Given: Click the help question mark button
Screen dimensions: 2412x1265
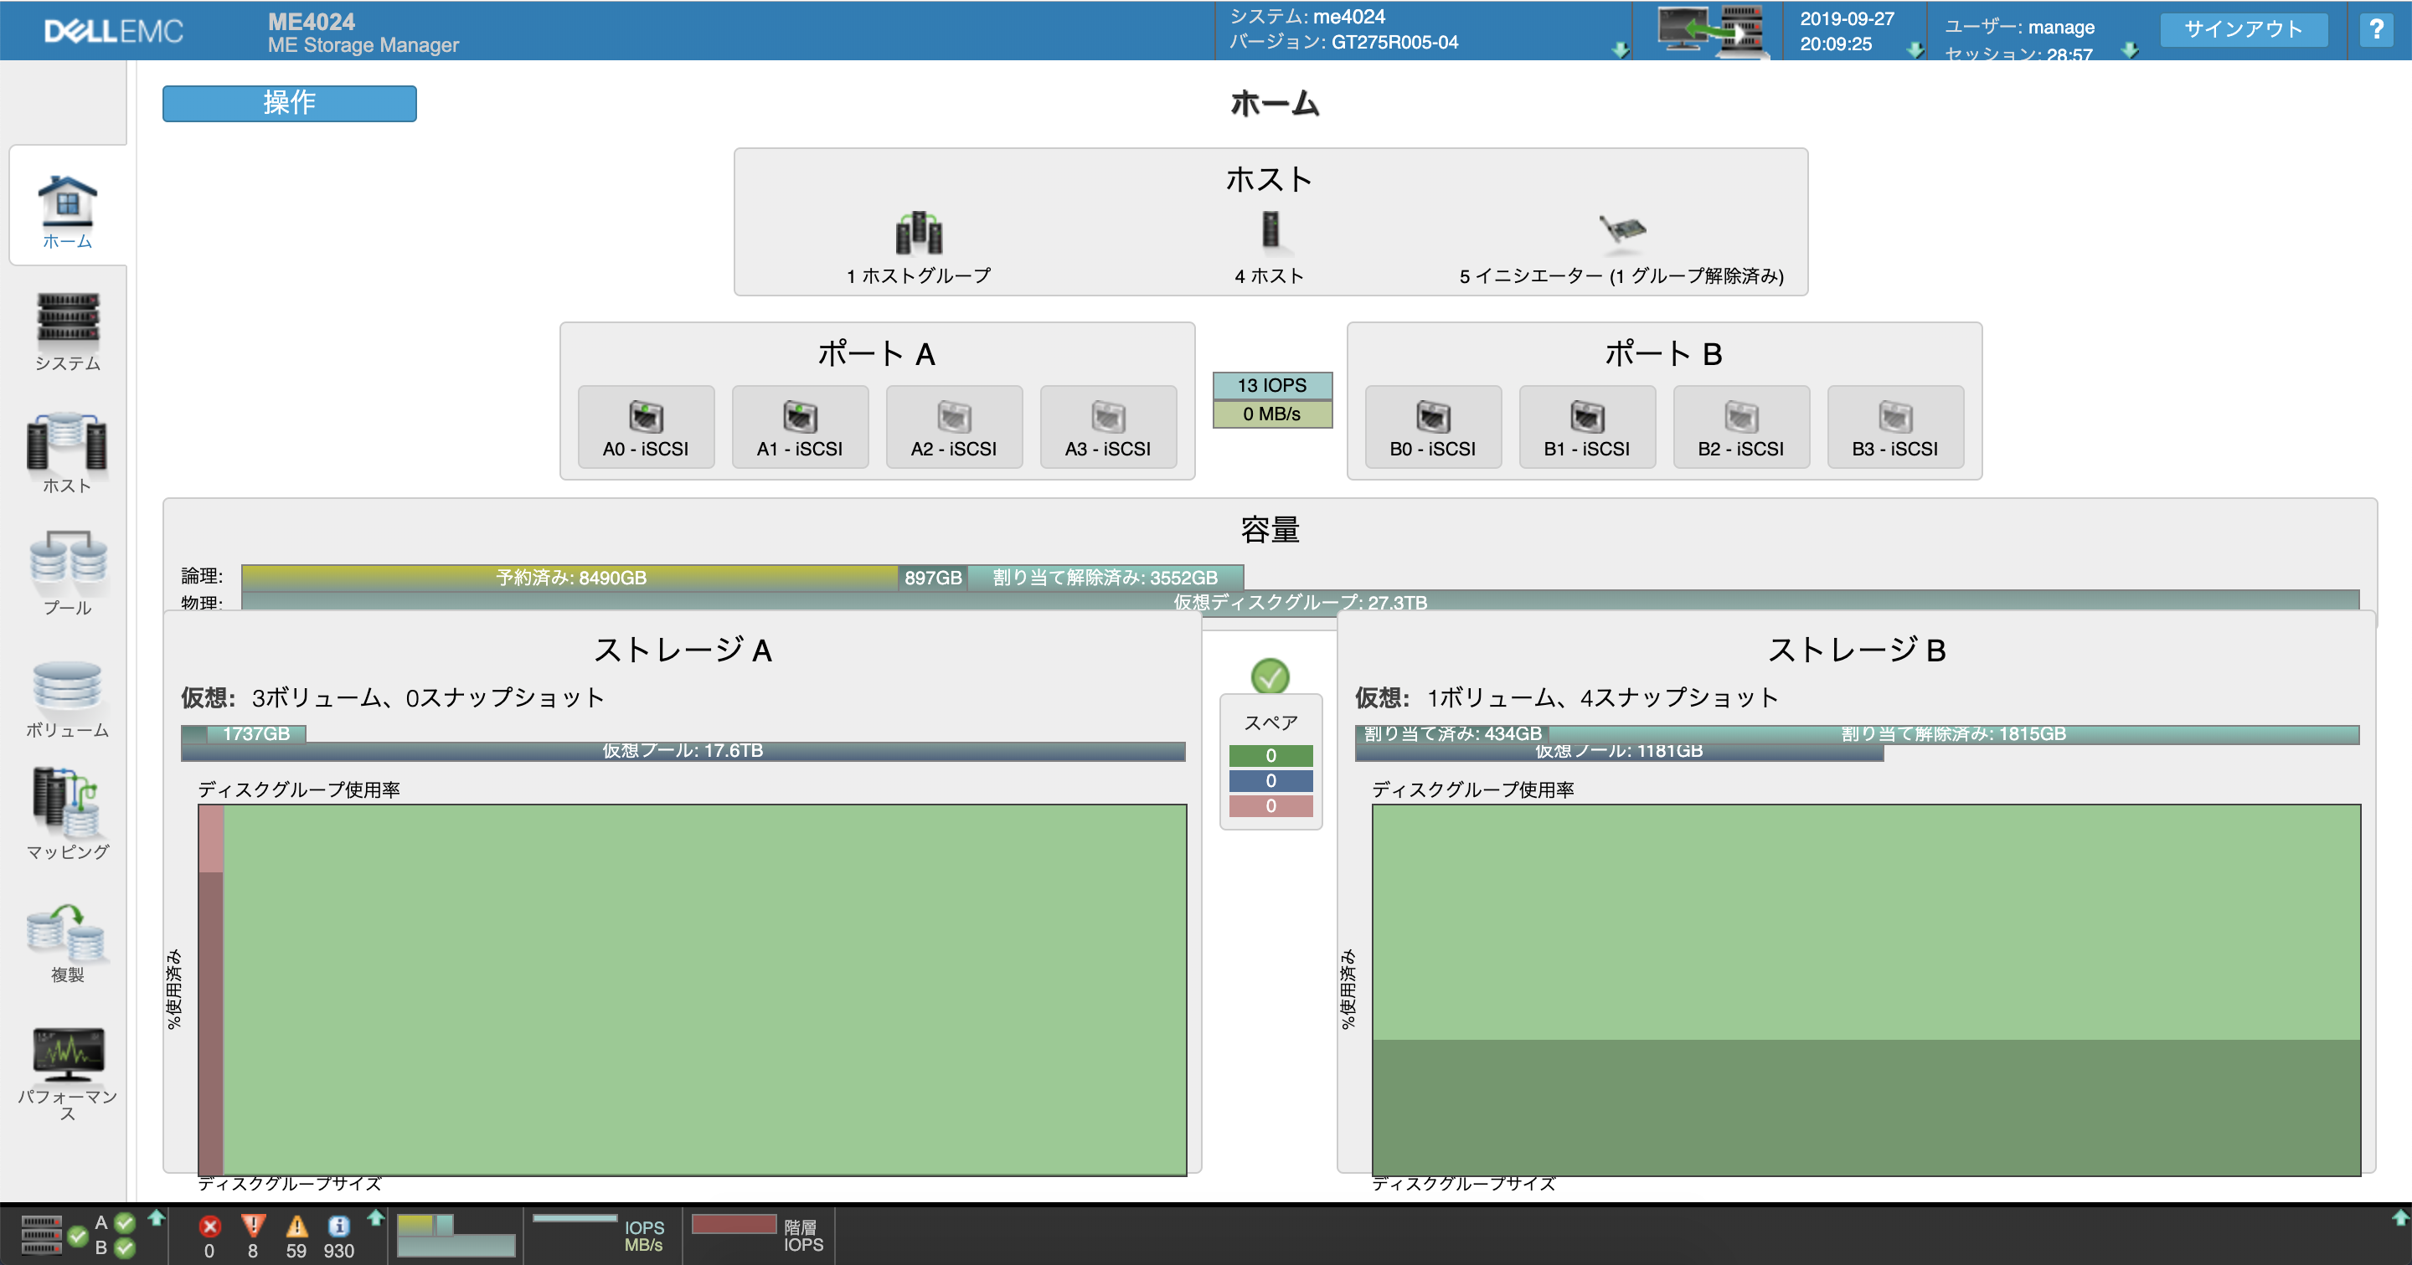Looking at the screenshot, I should [2375, 29].
